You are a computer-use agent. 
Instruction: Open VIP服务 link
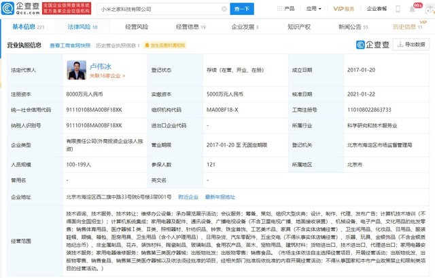tap(344, 9)
